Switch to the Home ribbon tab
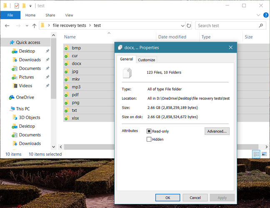This screenshot has width=270, height=208. 30,15
